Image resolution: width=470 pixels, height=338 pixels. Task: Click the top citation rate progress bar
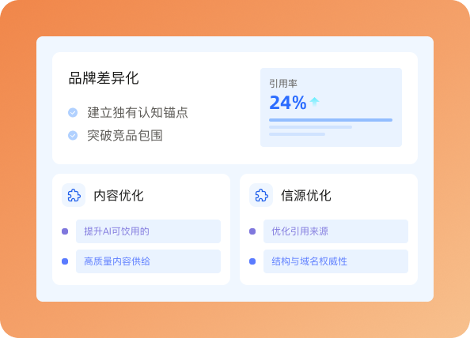(x=331, y=120)
